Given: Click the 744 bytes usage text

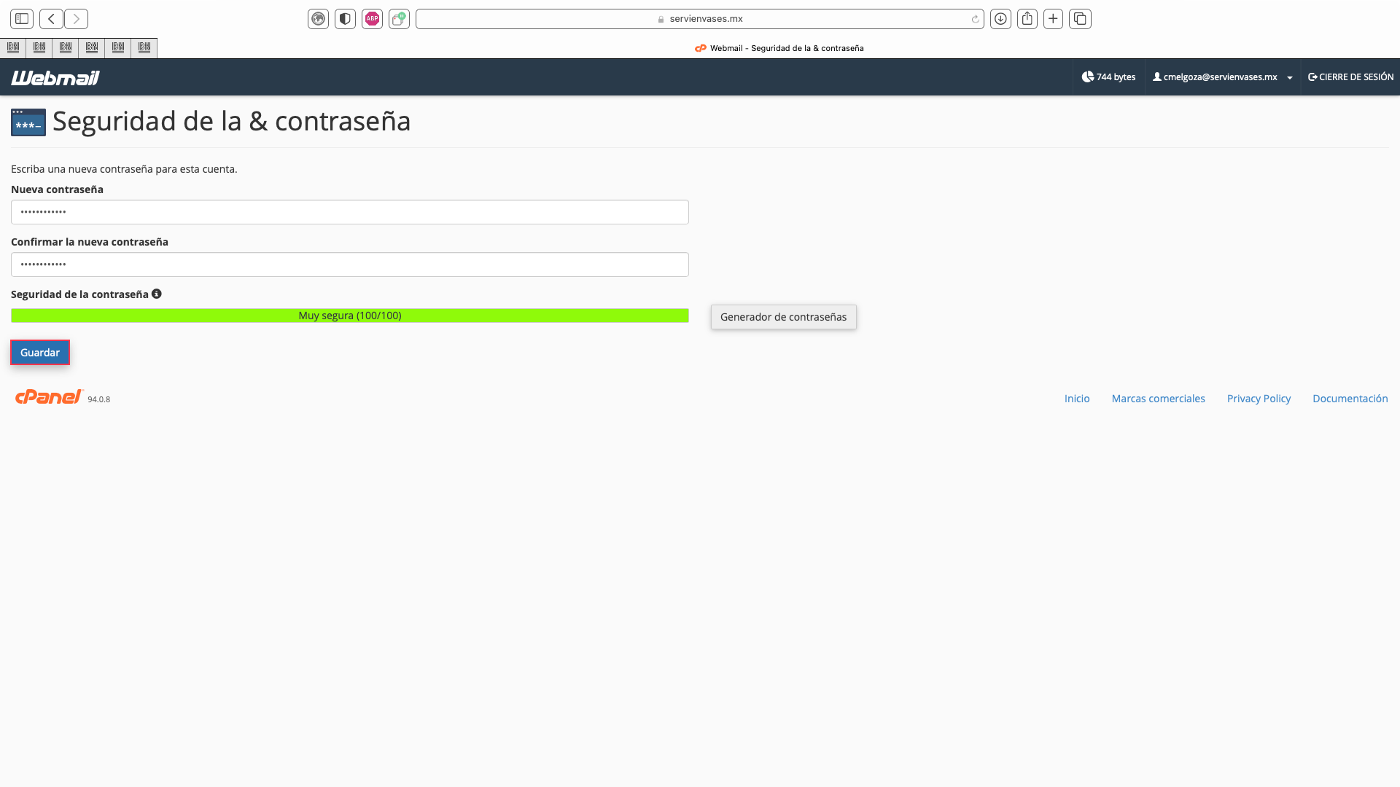Looking at the screenshot, I should 1116,77.
